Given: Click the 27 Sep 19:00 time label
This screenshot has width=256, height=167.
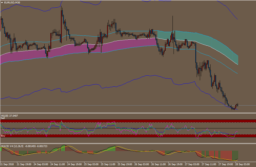Looking at the screenshot, I should 226,164.
